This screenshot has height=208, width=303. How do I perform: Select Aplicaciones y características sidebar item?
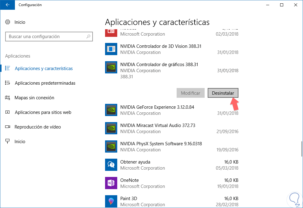44,69
